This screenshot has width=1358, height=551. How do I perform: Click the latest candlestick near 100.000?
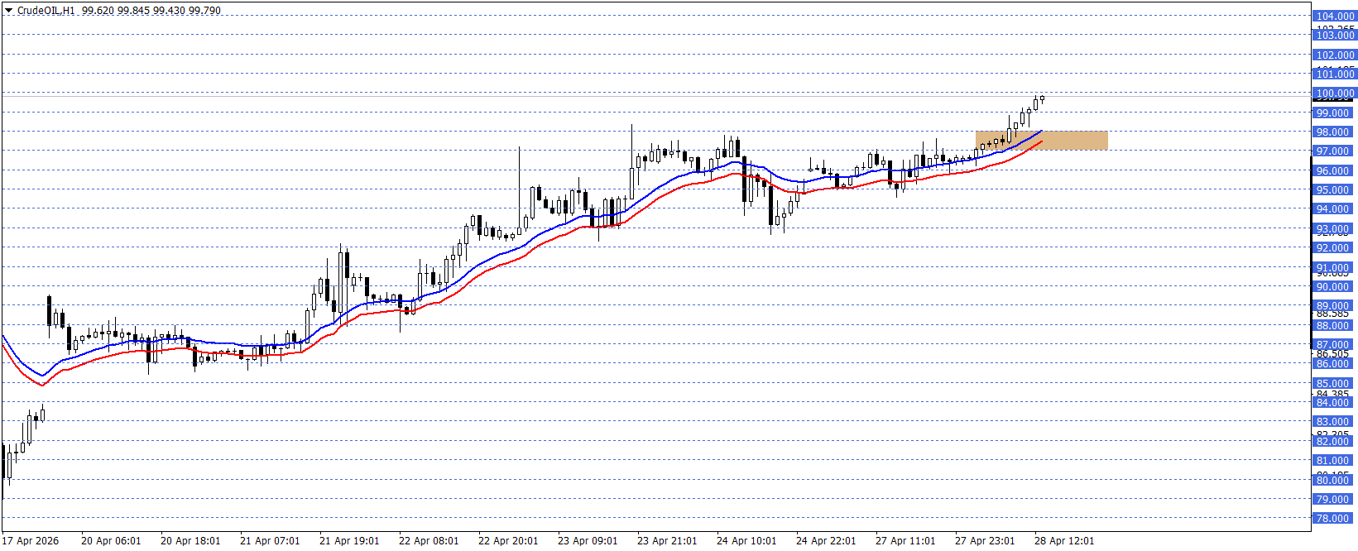[1042, 98]
